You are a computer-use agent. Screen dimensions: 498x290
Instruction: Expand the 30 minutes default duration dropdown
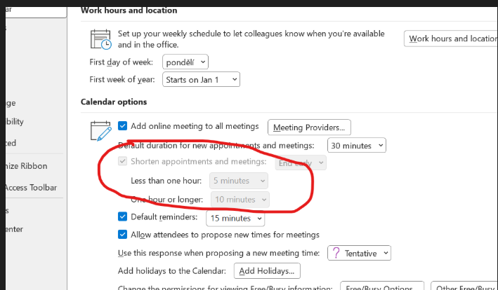click(357, 145)
